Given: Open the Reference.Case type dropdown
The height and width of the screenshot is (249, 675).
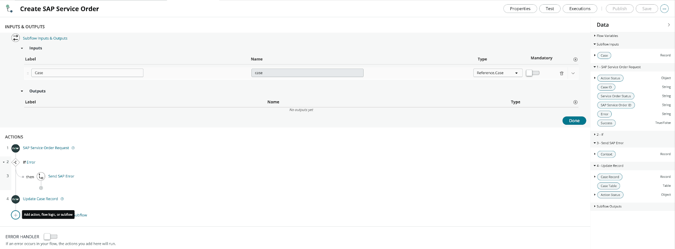Looking at the screenshot, I should click(498, 73).
